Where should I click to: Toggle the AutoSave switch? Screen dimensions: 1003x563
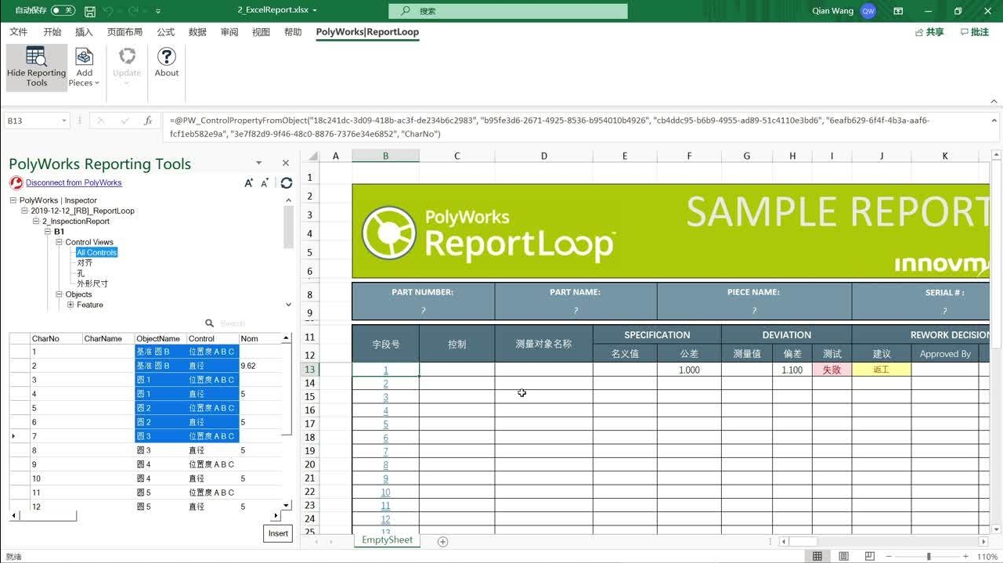[x=63, y=11]
